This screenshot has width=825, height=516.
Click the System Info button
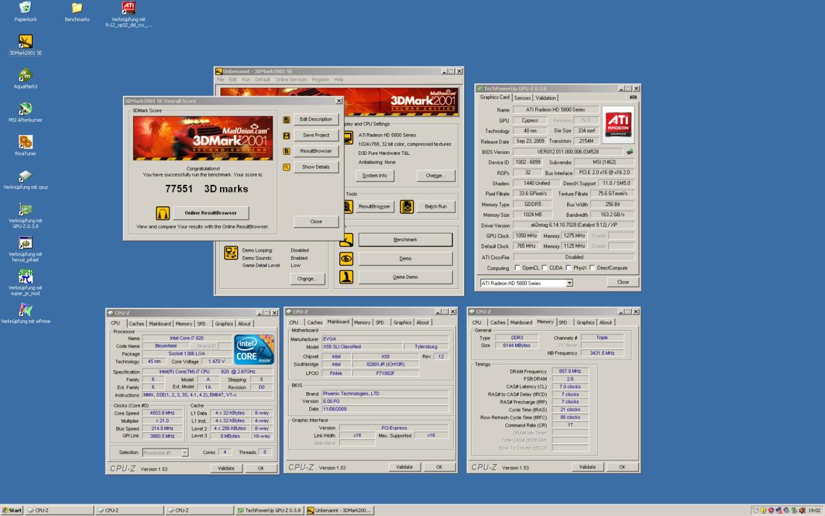pos(374,175)
